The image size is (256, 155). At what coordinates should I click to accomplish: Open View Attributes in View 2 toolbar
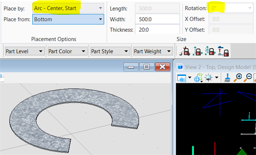click(182, 78)
